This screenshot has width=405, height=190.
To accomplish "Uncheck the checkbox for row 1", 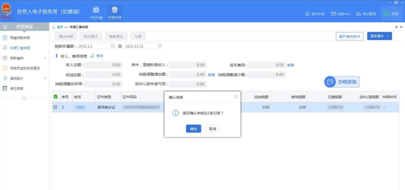I will 55,107.
